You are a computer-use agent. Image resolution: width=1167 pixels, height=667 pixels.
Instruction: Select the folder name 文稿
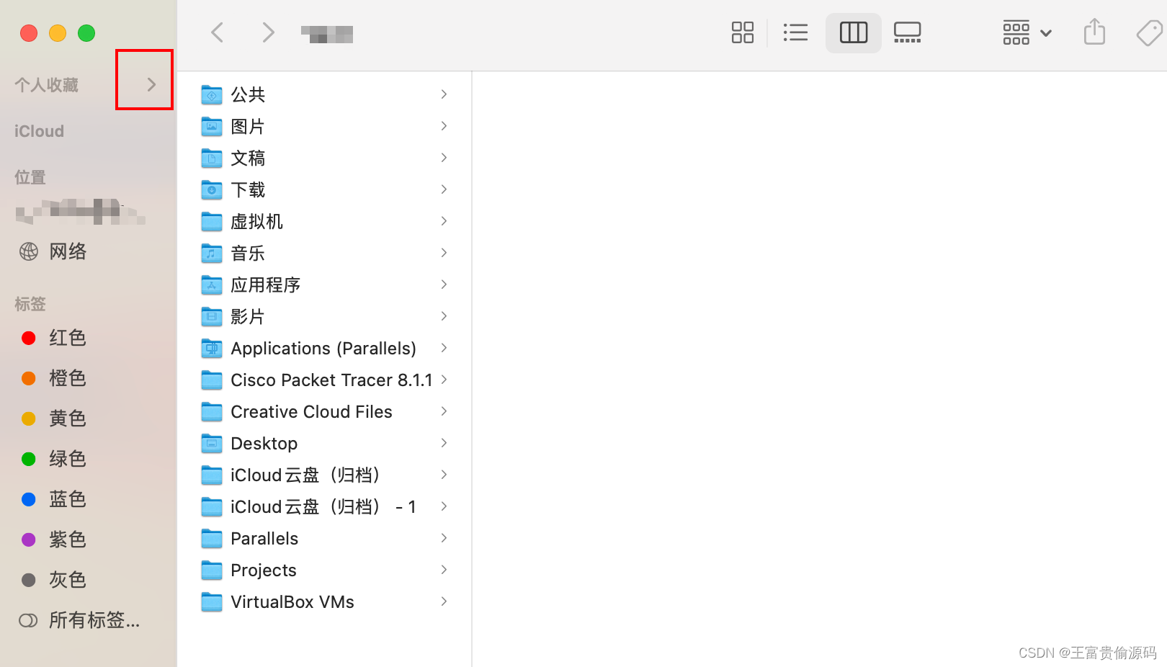pos(248,158)
